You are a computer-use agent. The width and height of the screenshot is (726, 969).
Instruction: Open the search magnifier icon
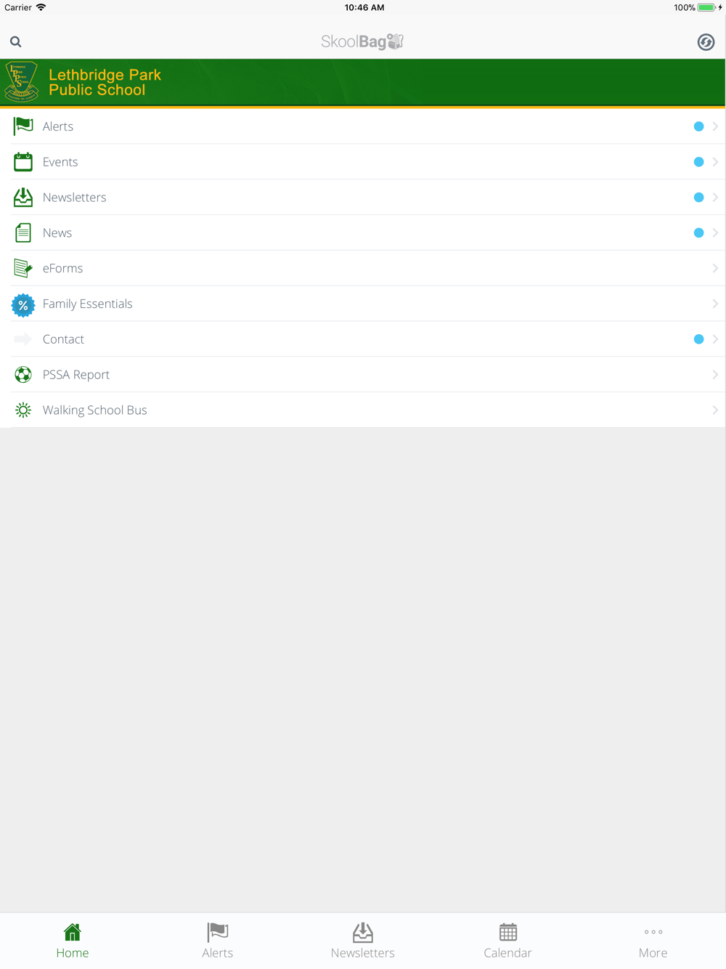15,42
